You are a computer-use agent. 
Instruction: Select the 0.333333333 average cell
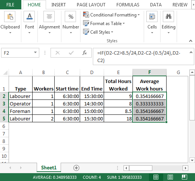click(149, 104)
